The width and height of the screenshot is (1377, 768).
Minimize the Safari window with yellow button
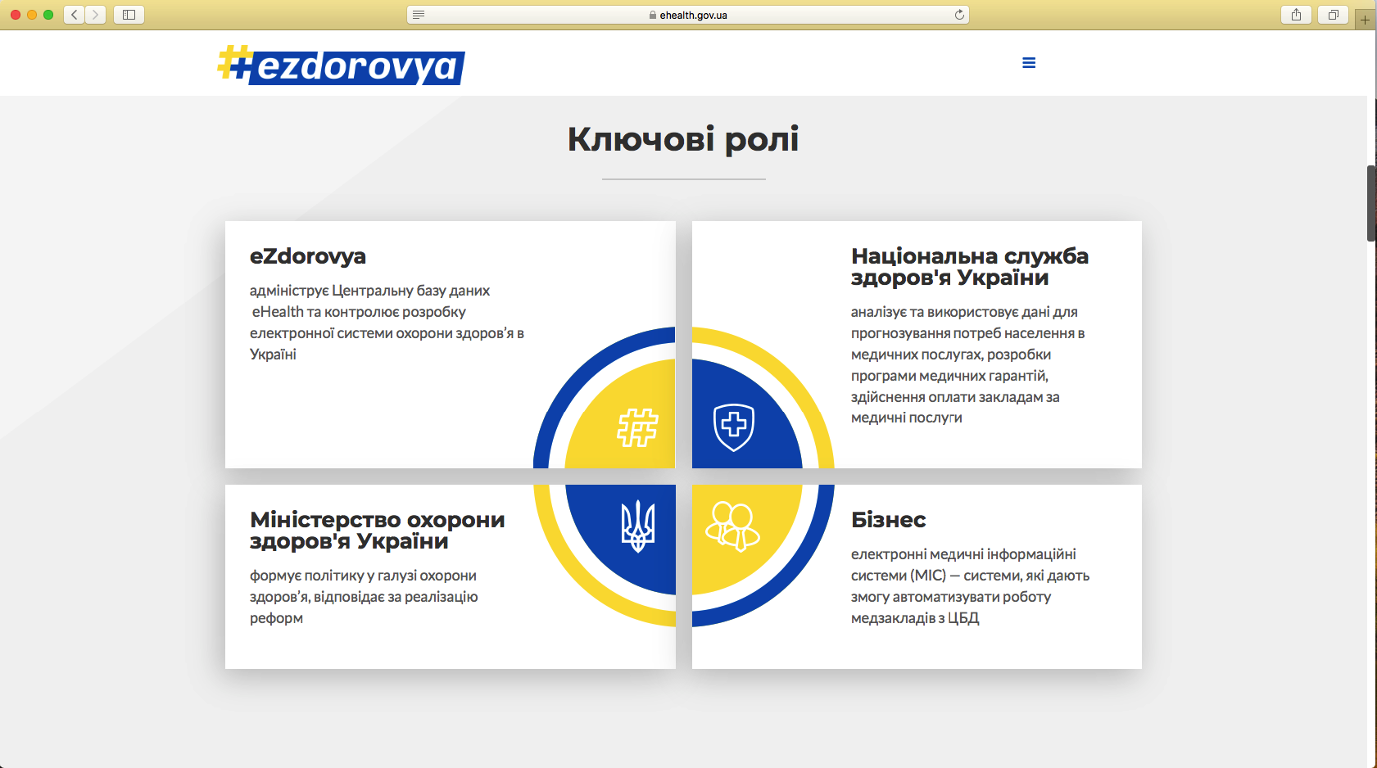tap(32, 15)
